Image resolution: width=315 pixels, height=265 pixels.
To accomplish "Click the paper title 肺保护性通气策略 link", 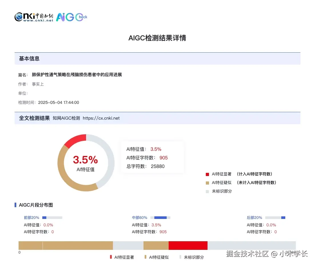I will 77,74.
